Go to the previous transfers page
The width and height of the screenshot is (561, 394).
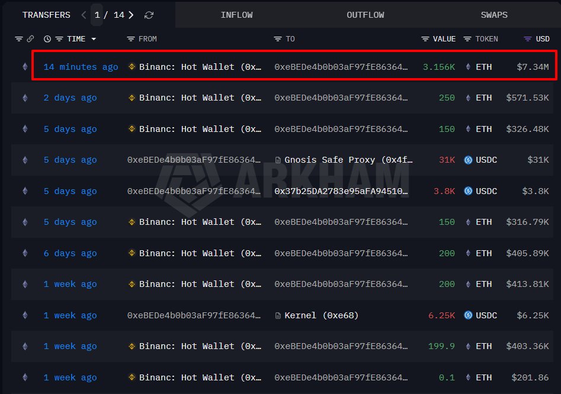tap(84, 15)
